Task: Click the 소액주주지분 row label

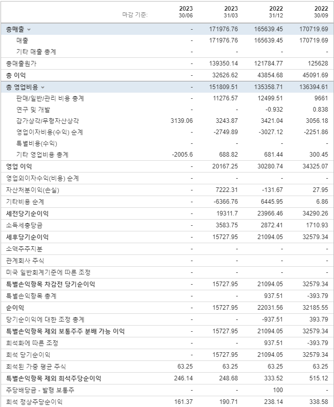Action: (x=24, y=249)
